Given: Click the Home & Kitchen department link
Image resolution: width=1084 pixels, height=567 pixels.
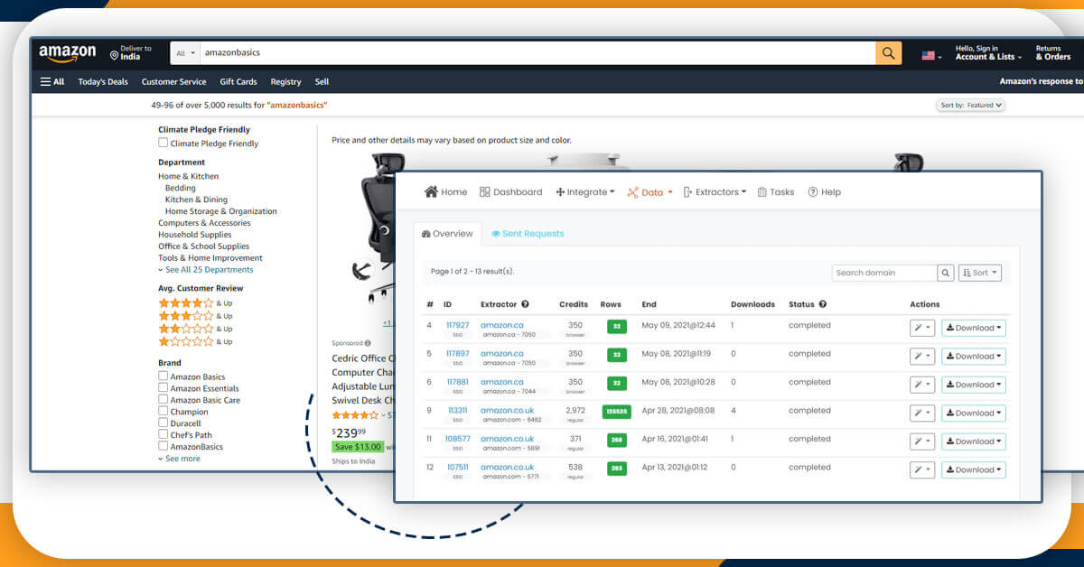Looking at the screenshot, I should coord(189,176).
